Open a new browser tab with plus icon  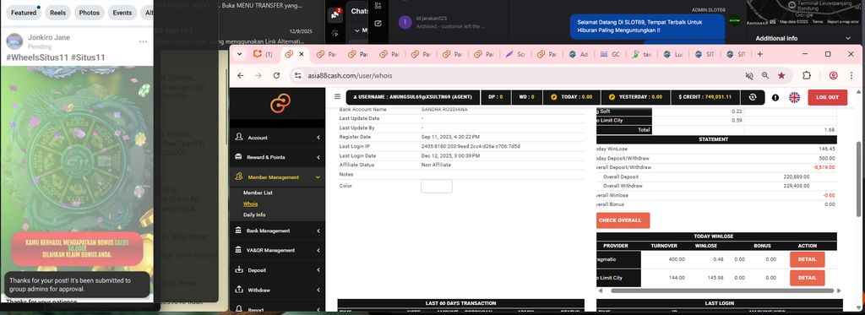(x=759, y=54)
